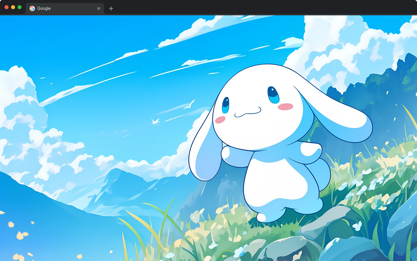Click the pink cheek below the smaller eye
The image size is (417, 261).
click(x=221, y=120)
